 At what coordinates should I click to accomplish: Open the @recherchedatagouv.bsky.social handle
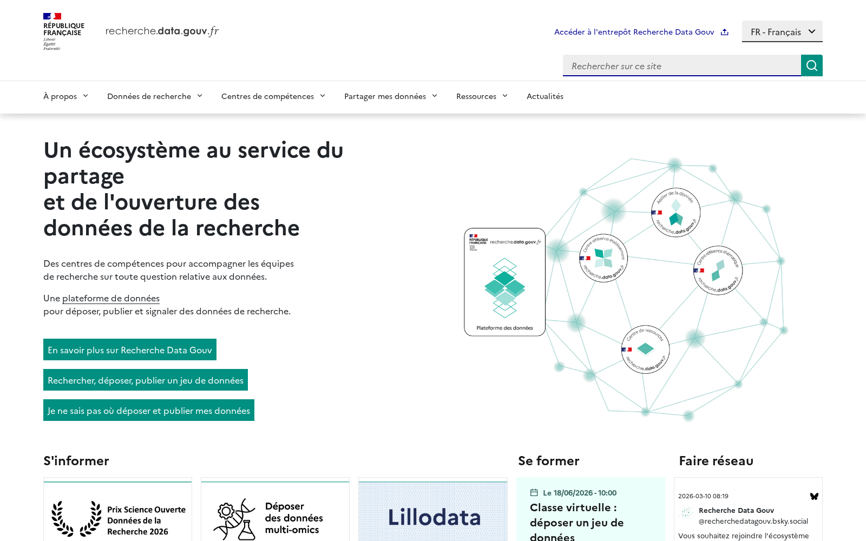click(753, 521)
